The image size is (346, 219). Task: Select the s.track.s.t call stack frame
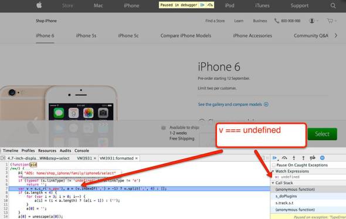point(308,203)
